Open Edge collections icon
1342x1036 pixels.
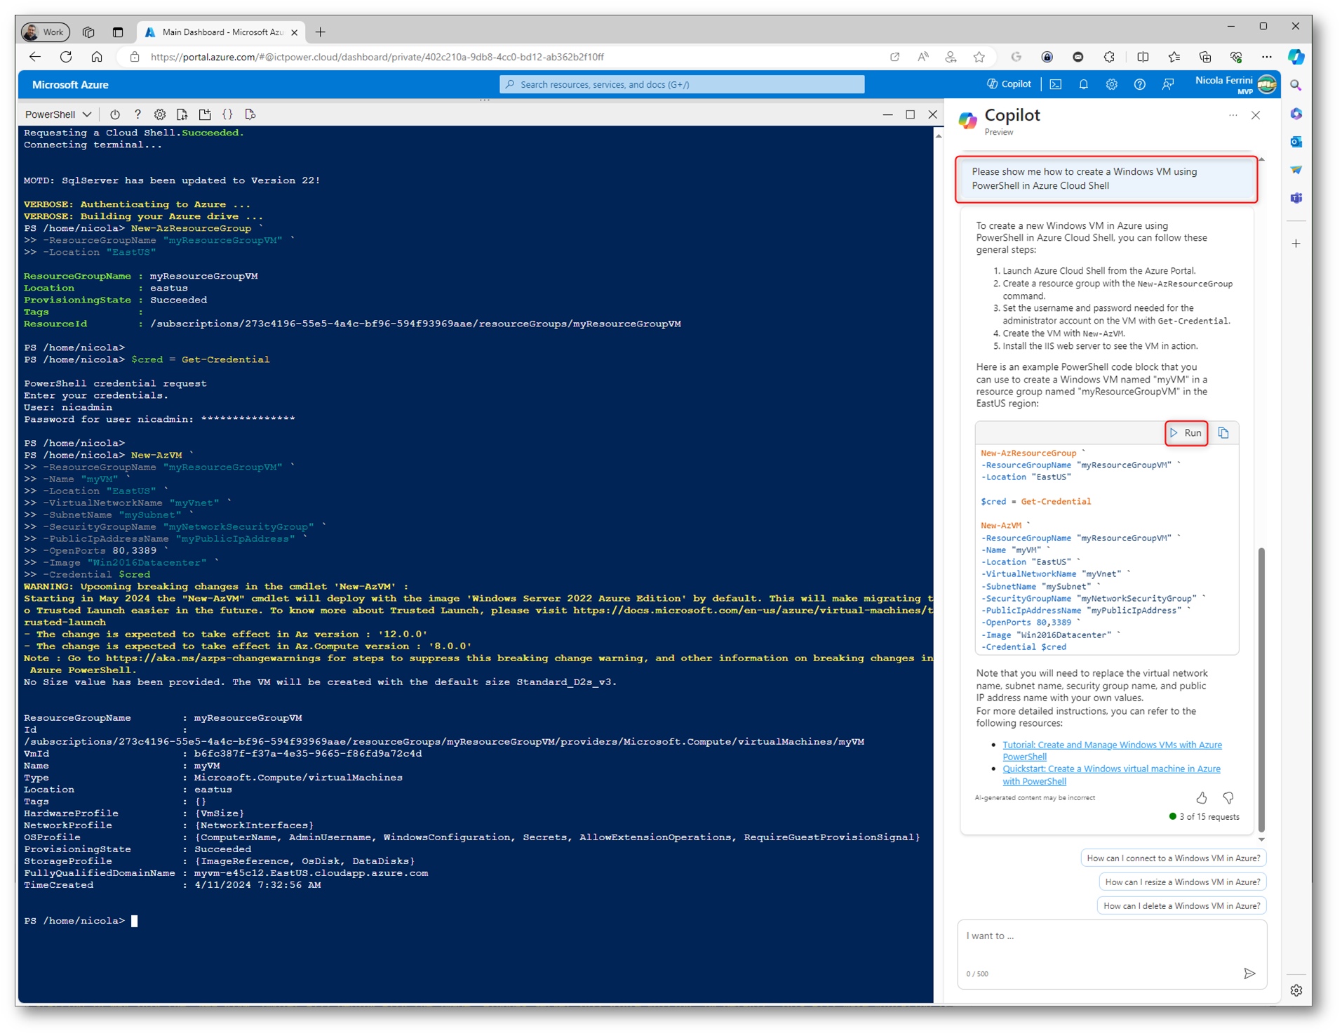(1205, 57)
